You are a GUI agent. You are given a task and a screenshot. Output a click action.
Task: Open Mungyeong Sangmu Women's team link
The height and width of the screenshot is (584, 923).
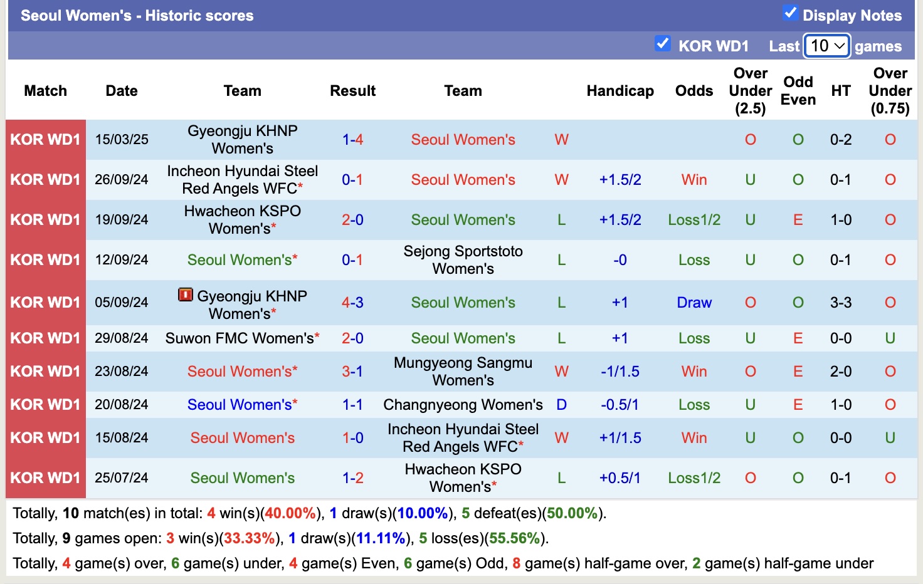pos(462,371)
